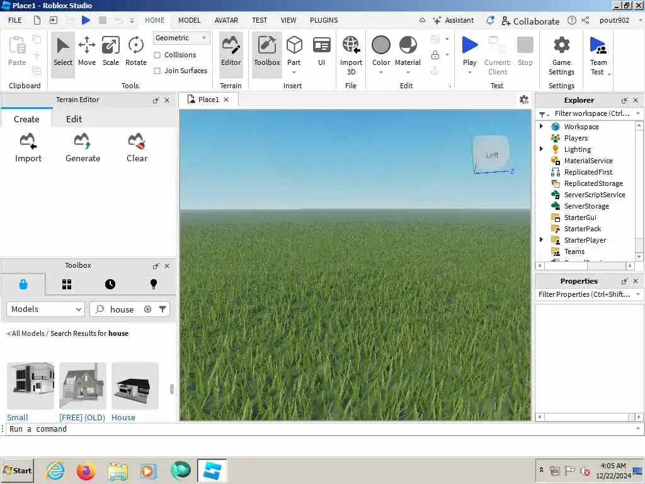Open the House model link
Screen dimensions: 645x484
[x=123, y=417]
